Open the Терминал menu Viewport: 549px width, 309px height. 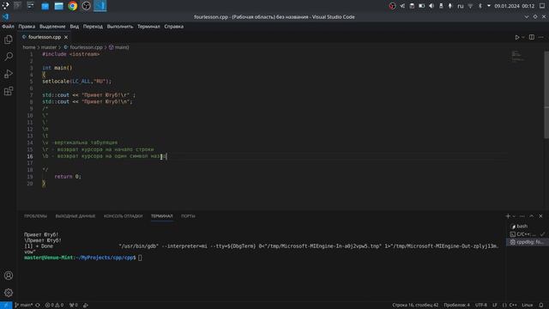pyautogui.click(x=148, y=27)
